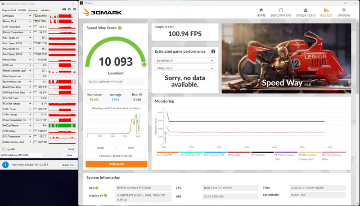Image resolution: width=360 pixels, height=206 pixels.
Task: Click the 3DMark logo
Action: pyautogui.click(x=102, y=12)
